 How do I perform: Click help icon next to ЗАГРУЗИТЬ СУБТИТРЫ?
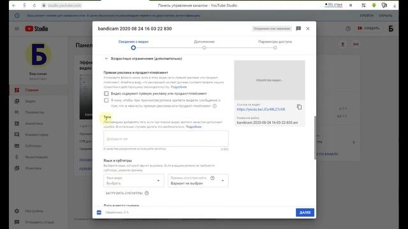(x=147, y=193)
